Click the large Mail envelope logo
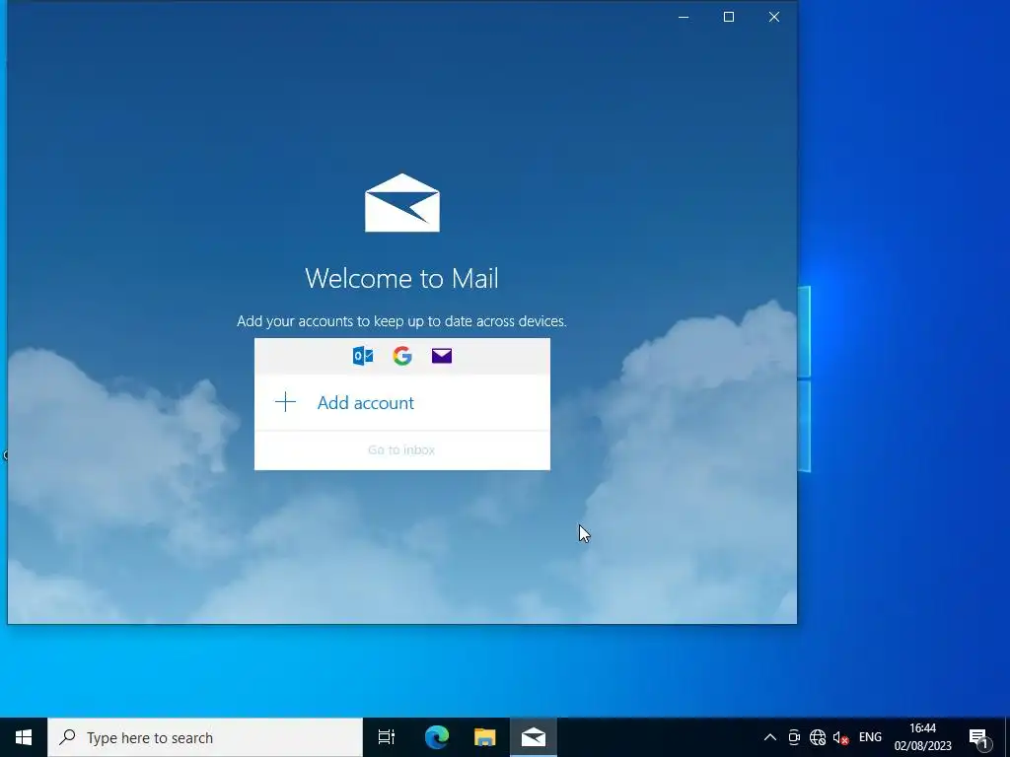 (402, 203)
